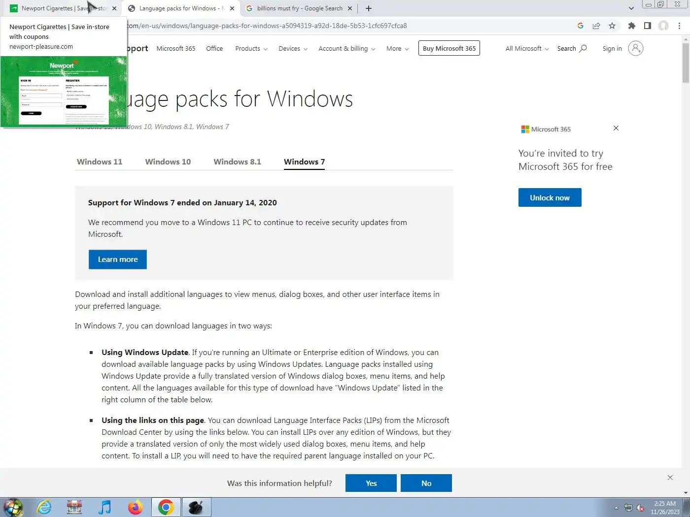Click the share page icon in address bar

click(596, 26)
